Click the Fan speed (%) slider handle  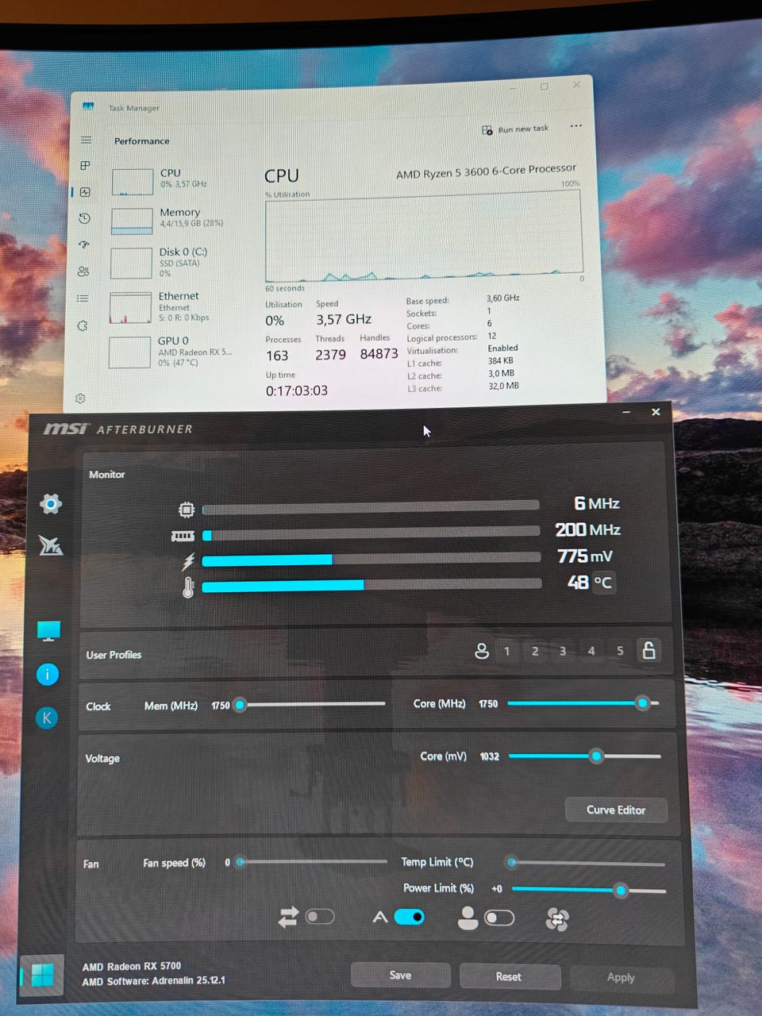coord(240,861)
